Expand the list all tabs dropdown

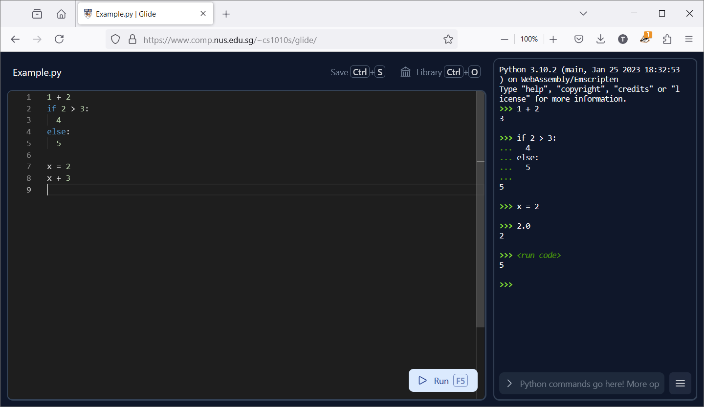coord(583,14)
